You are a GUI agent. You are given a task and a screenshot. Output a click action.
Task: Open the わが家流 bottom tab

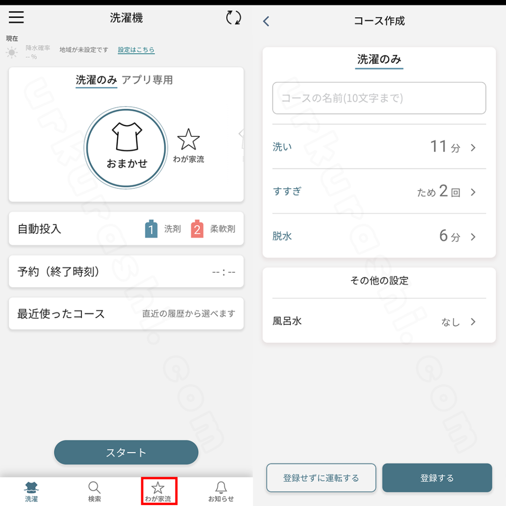coord(158,491)
